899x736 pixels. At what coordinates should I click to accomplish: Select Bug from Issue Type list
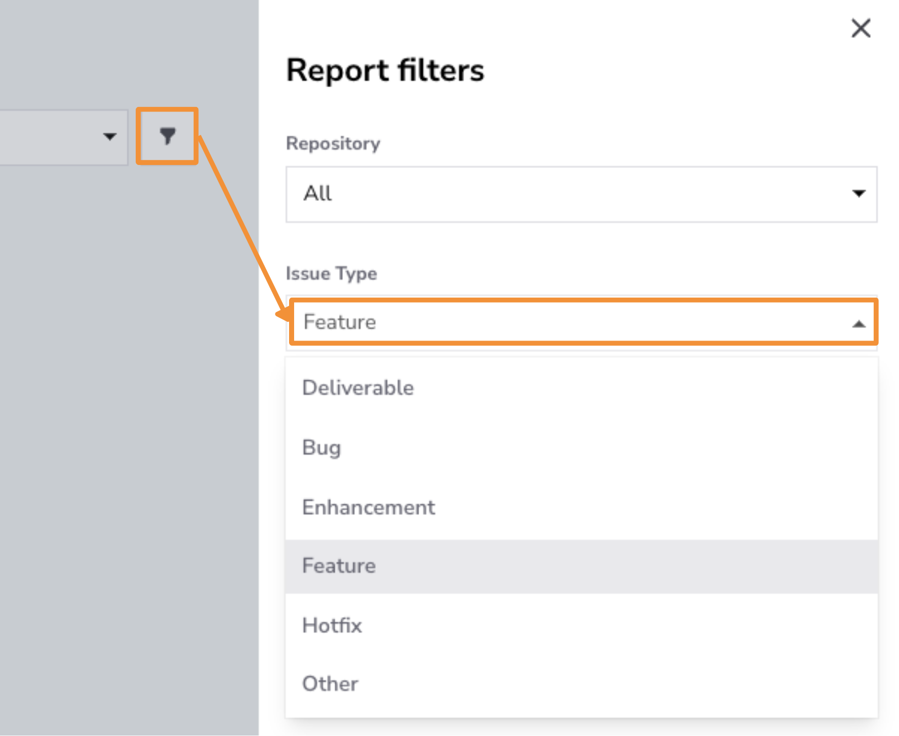click(x=581, y=447)
